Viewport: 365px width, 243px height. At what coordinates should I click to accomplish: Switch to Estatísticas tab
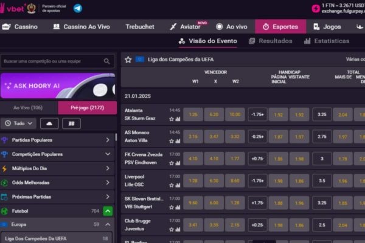pos(327,41)
